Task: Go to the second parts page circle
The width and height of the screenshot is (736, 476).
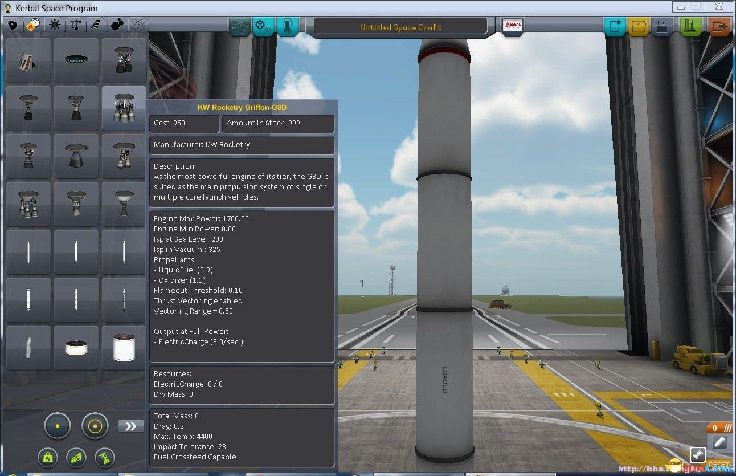Action: [x=95, y=426]
